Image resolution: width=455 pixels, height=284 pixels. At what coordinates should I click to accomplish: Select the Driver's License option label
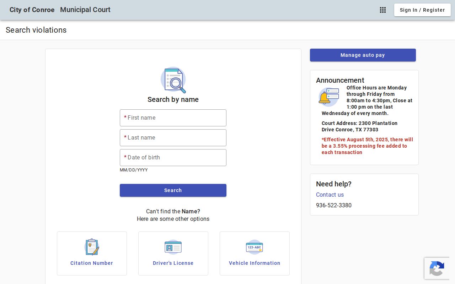(x=173, y=263)
